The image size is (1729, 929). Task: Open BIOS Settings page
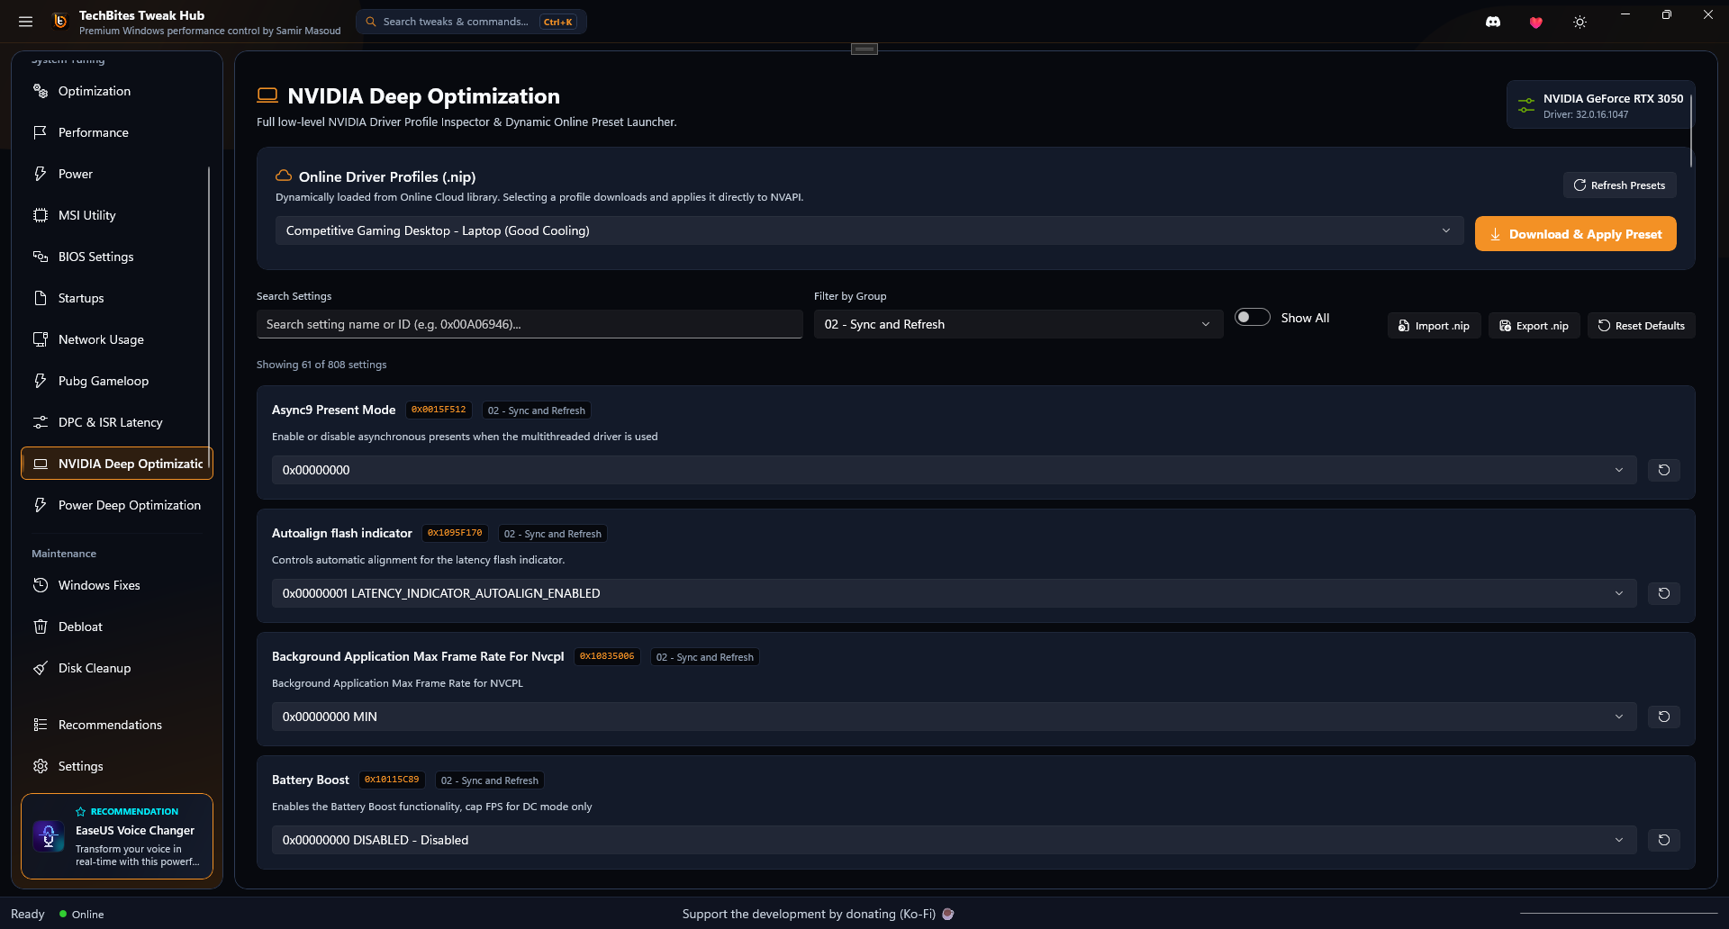click(116, 257)
